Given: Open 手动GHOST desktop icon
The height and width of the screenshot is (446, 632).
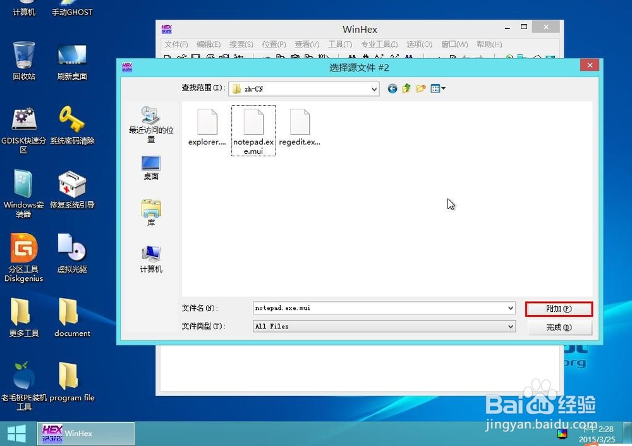Looking at the screenshot, I should (72, 9).
